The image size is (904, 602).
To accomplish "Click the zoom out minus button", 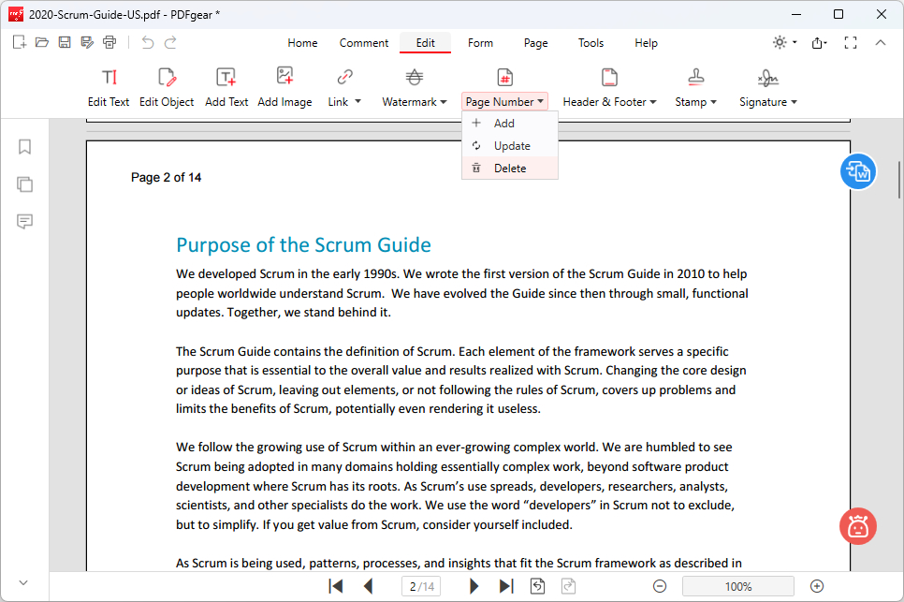I will [660, 586].
